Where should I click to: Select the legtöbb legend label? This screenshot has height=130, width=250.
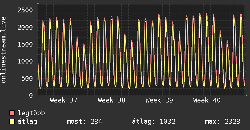pos(31,113)
